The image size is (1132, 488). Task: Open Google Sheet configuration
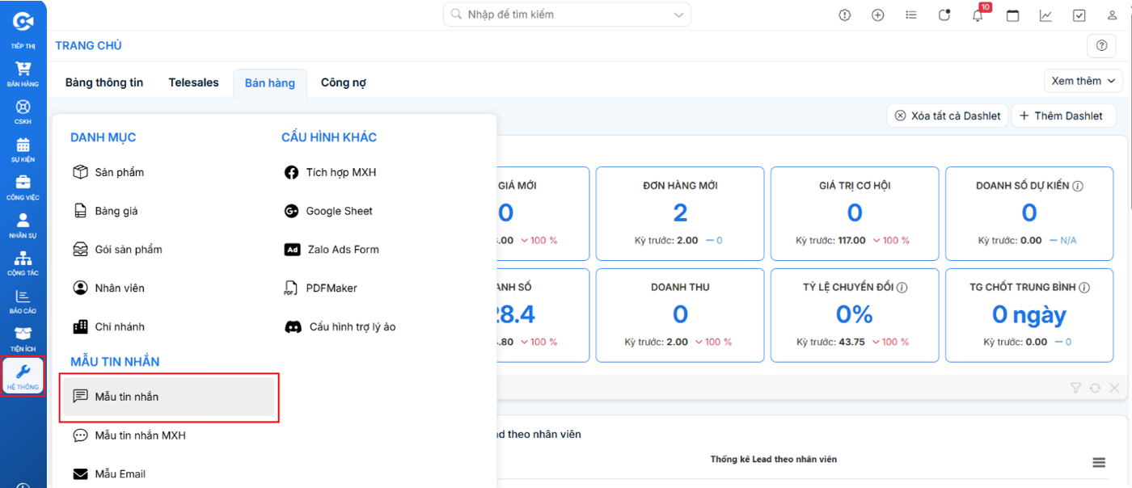click(x=328, y=211)
